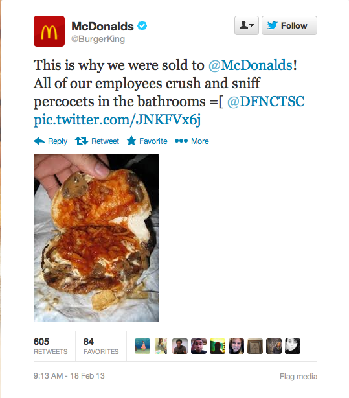This screenshot has width=349, height=398.
Task: Enlarge the attached burger photo
Action: 96,237
